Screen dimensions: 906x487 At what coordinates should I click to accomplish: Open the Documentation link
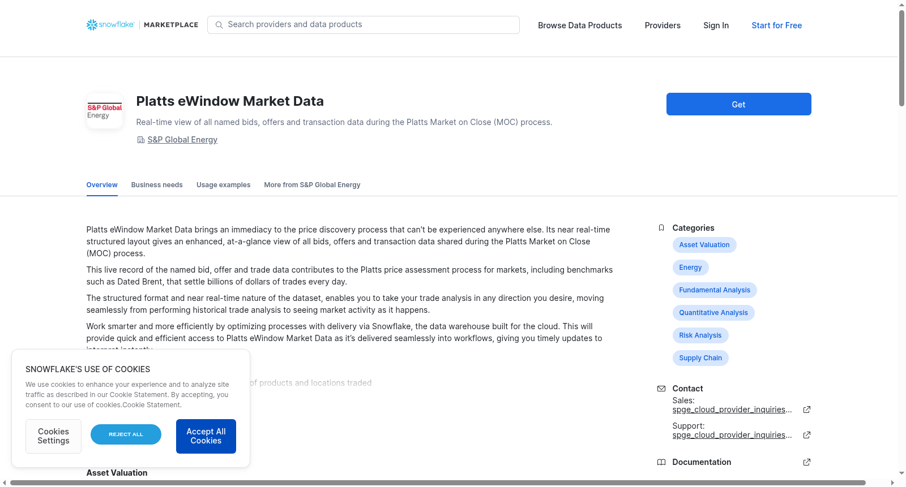click(x=702, y=462)
